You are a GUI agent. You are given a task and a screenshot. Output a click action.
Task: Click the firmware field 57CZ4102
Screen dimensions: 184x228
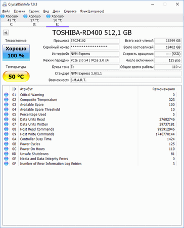tap(95, 41)
